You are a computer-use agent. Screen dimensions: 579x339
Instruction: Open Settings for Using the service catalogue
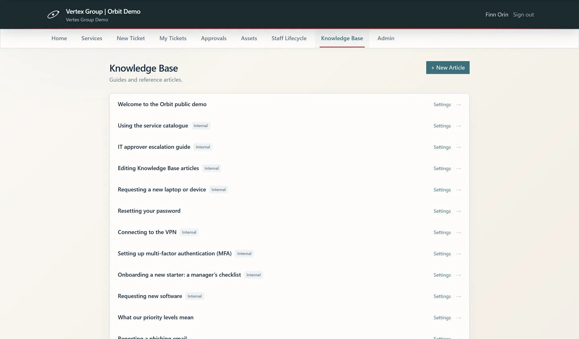tap(442, 126)
